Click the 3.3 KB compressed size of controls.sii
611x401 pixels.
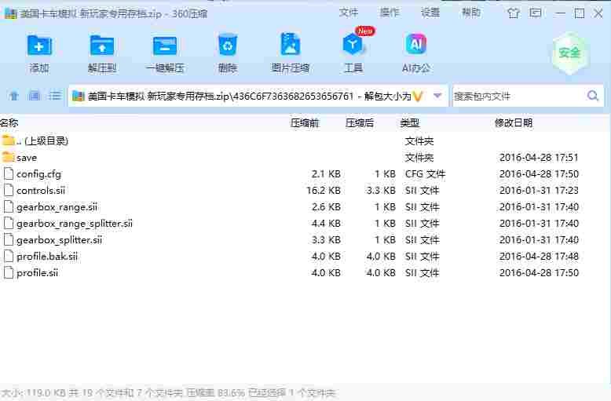pos(381,191)
